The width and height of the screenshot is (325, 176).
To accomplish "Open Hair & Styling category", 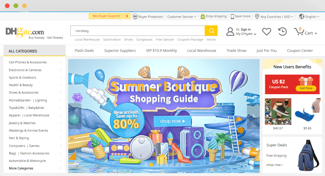I will (x=19, y=138).
